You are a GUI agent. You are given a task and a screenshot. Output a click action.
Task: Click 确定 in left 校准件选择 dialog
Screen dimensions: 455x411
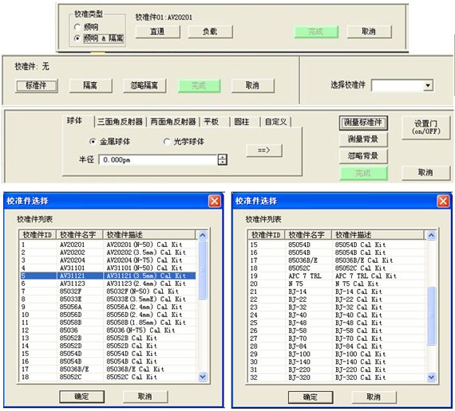coord(81,397)
